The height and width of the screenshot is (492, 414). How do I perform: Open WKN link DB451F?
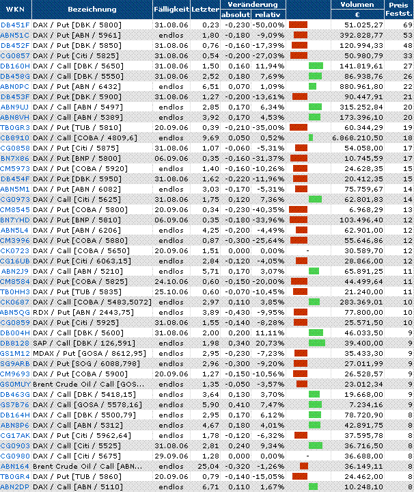(15, 25)
